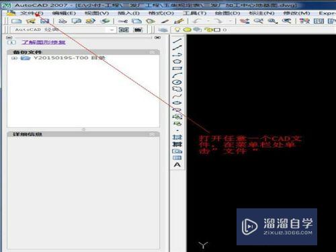Open the 编辑(E) menu
Viewport: 336px width, 252px height.
[64, 13]
